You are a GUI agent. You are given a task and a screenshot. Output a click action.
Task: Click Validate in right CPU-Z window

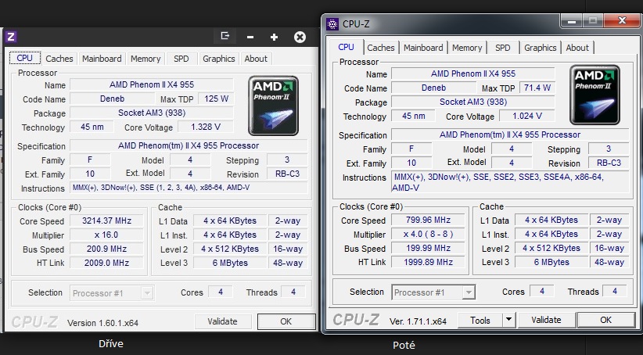tap(546, 320)
